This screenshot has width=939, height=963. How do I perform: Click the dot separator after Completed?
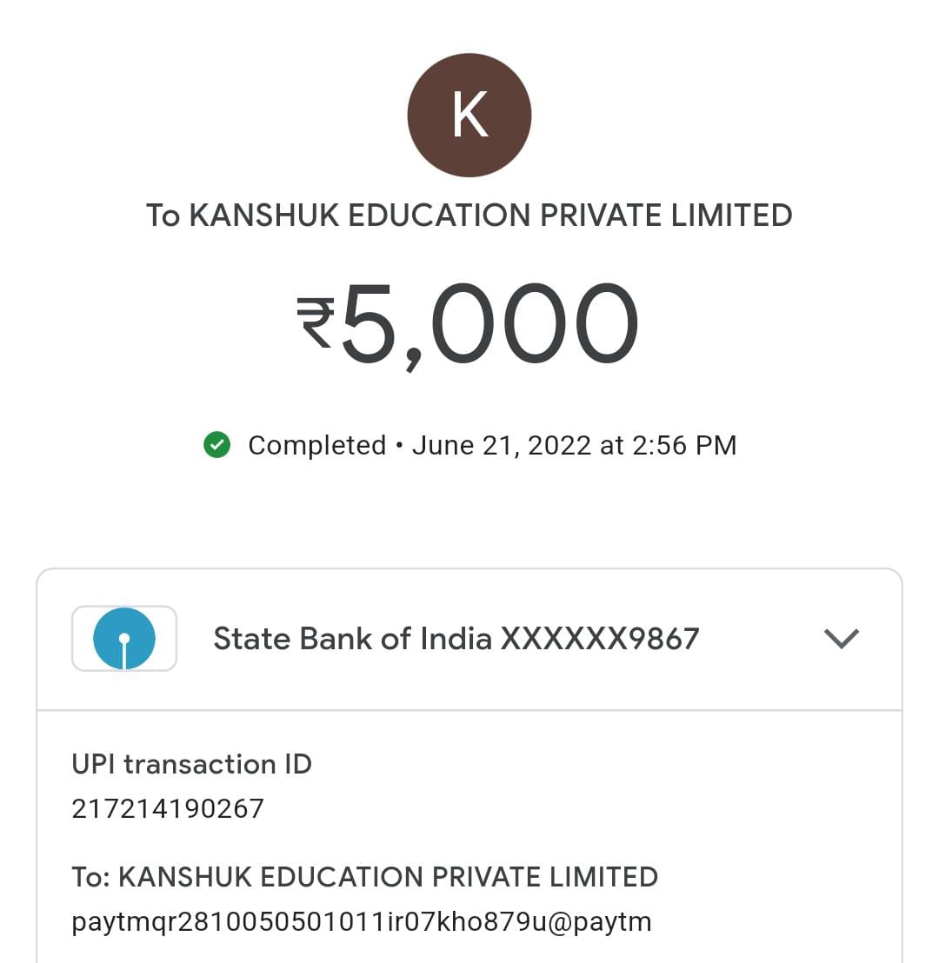click(399, 446)
